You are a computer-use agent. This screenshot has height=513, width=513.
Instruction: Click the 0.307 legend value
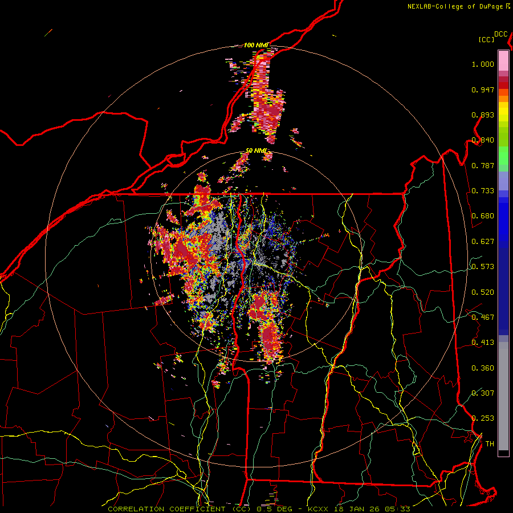(x=483, y=393)
